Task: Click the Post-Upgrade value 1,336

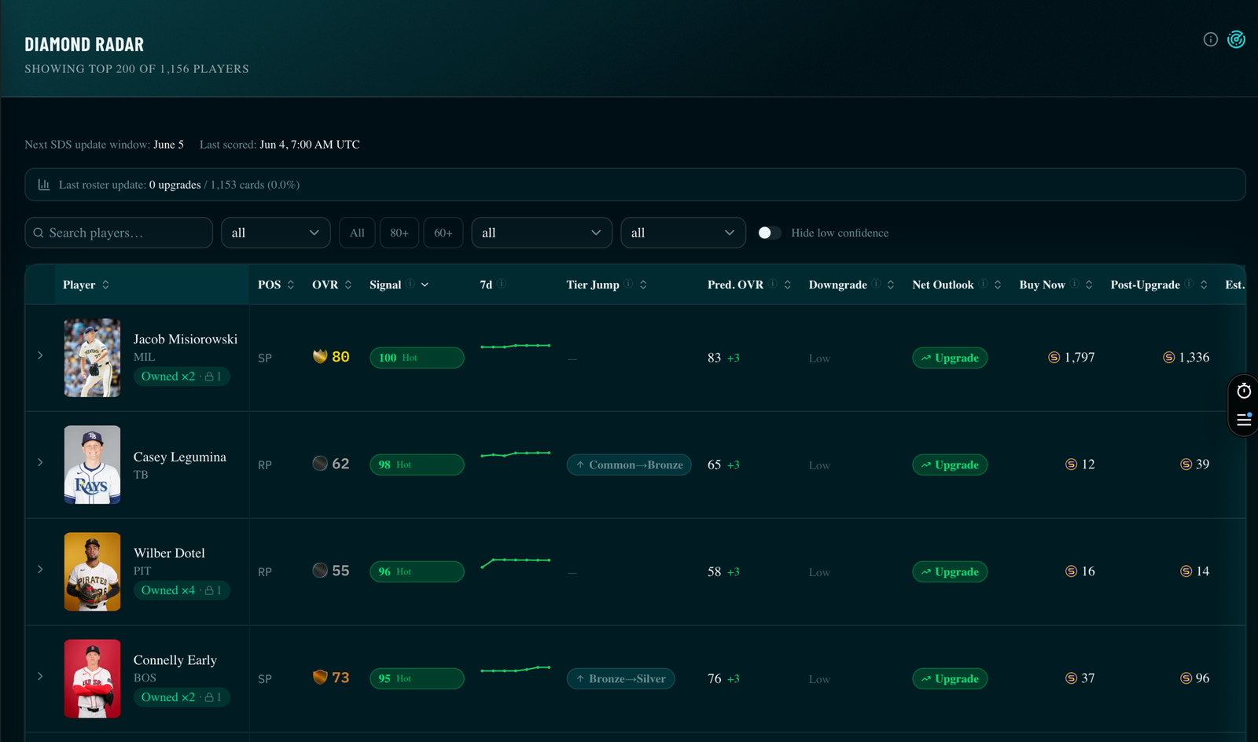Action: point(1186,357)
